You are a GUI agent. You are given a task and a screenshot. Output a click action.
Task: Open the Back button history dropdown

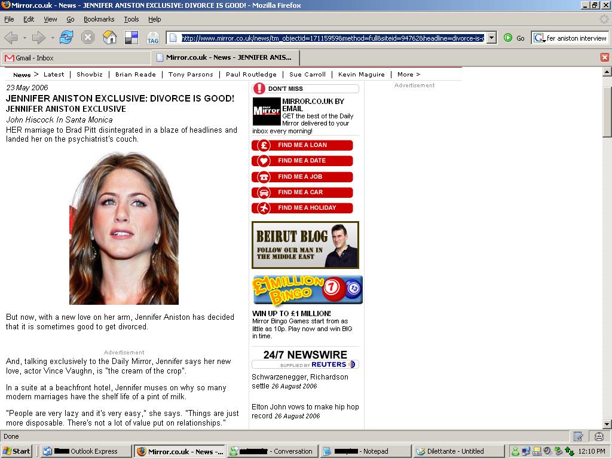pos(25,38)
